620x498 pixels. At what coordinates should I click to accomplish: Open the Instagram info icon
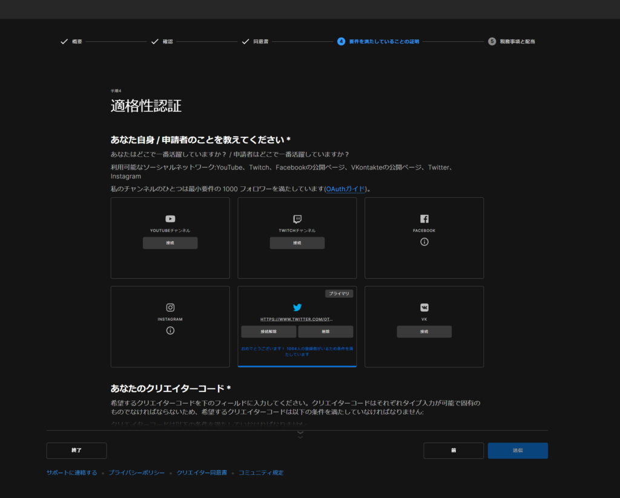[170, 330]
